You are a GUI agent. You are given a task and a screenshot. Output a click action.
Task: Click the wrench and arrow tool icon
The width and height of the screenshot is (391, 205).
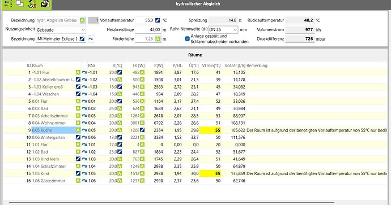pyautogui.click(x=32, y=4)
